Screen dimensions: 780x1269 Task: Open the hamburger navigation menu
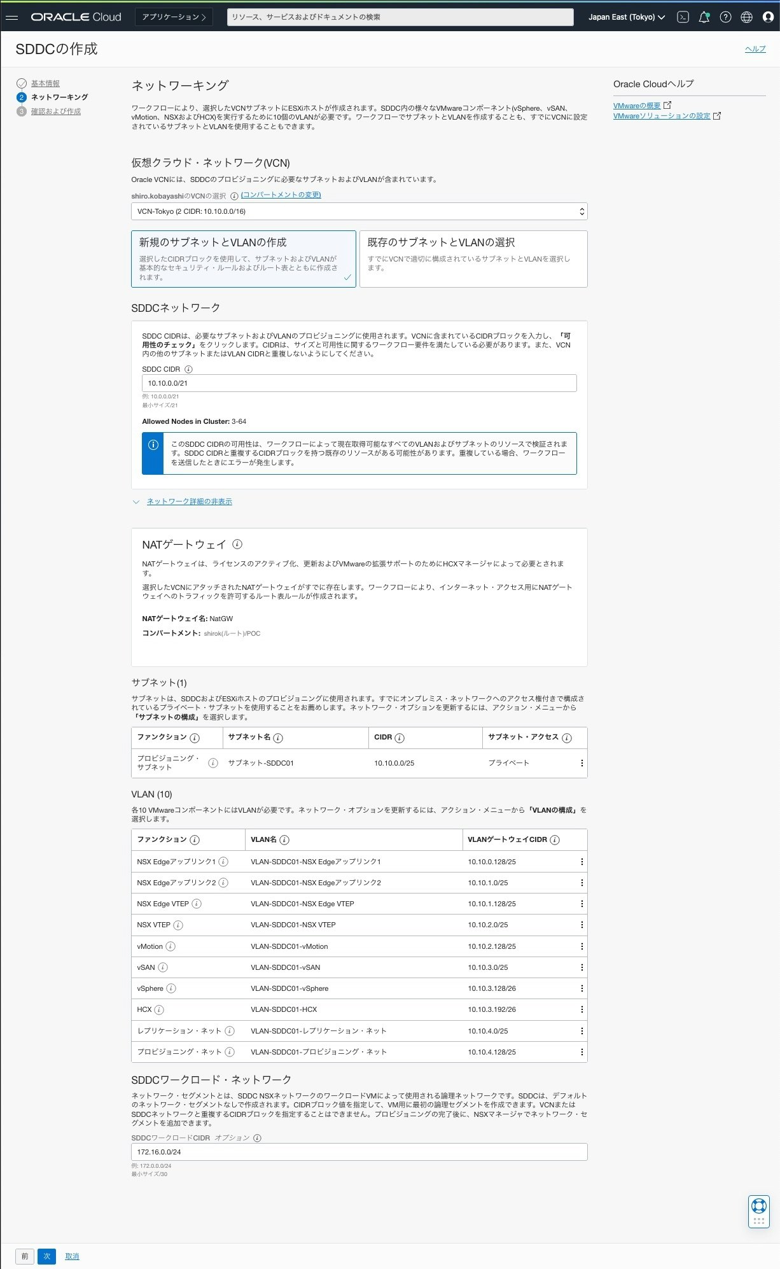click(x=11, y=17)
